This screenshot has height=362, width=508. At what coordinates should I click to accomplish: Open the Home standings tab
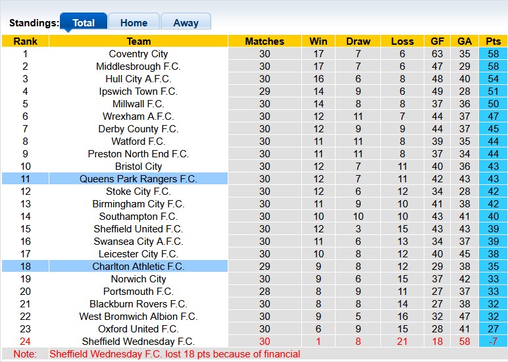(x=134, y=22)
